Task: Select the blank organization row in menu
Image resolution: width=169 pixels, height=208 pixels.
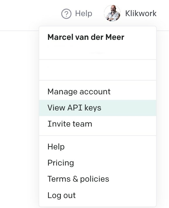Action: click(x=98, y=70)
